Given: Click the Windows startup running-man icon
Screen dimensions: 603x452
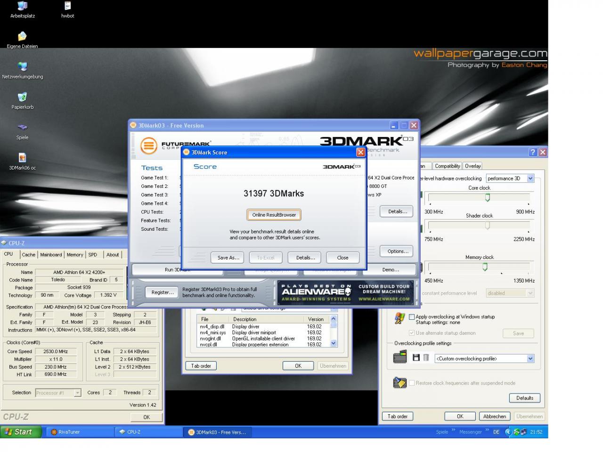Looking at the screenshot, I should tap(399, 319).
